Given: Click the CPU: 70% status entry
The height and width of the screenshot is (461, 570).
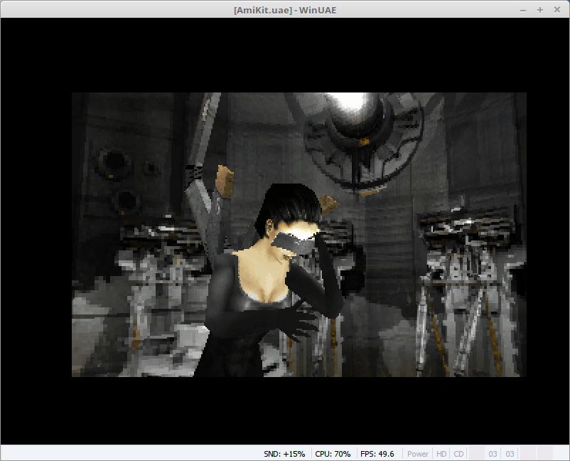Looking at the screenshot, I should click(333, 454).
